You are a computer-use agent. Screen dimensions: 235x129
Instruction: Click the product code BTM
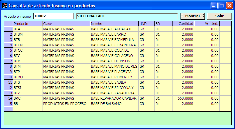tap(27, 66)
